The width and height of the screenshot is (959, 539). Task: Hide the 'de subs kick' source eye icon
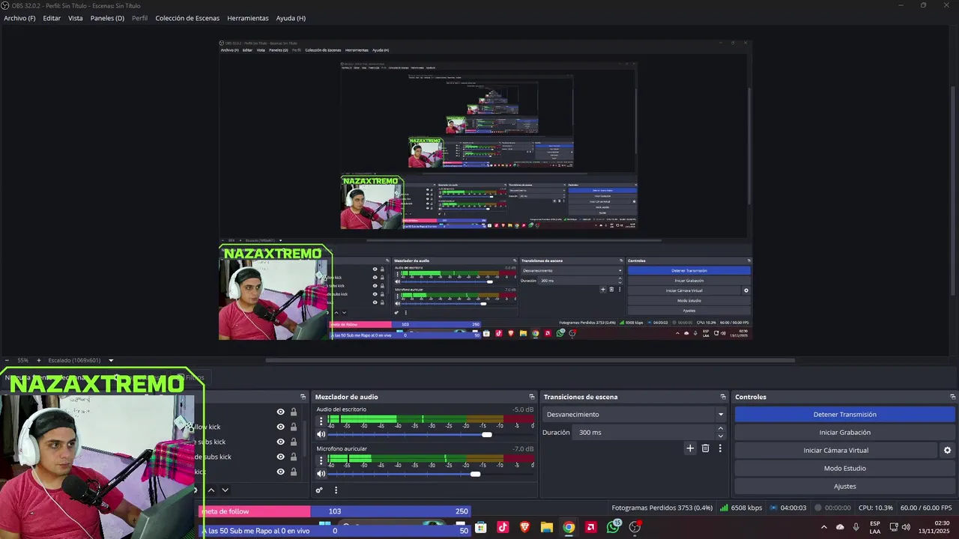(x=281, y=457)
